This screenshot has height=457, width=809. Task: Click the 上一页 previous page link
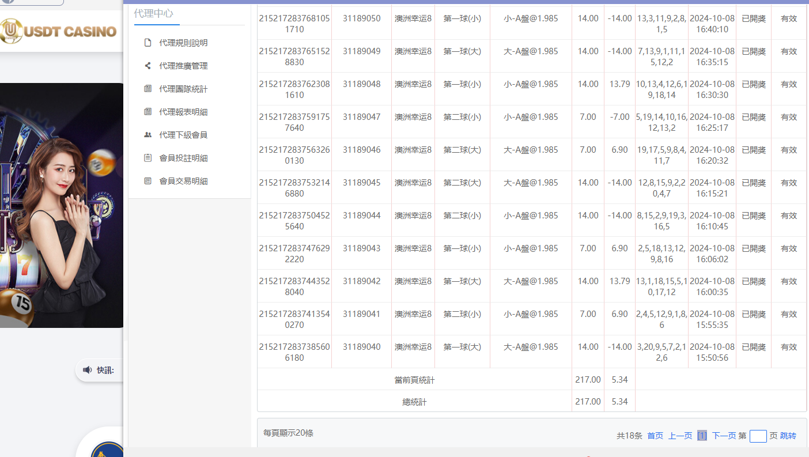point(680,436)
